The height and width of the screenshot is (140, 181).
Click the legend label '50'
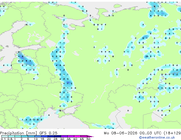pyautogui.click(x=88, y=139)
